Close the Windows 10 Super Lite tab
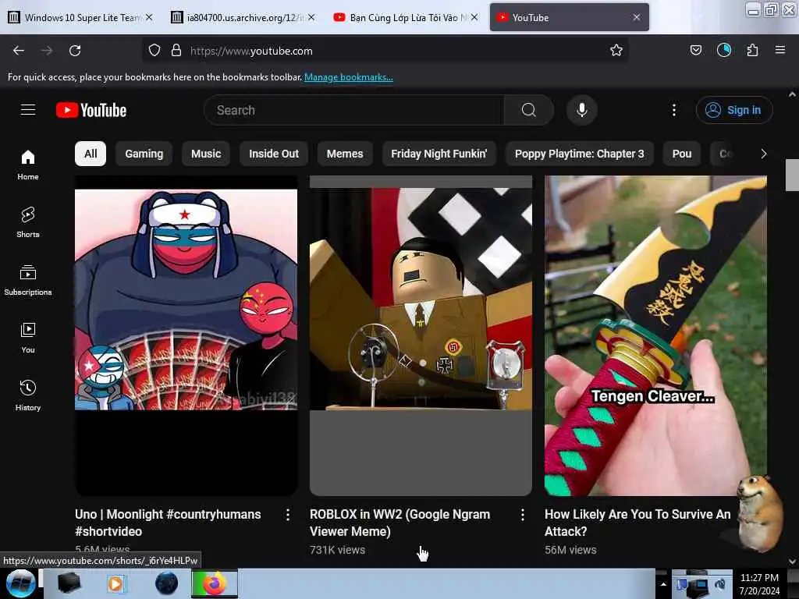 (149, 17)
